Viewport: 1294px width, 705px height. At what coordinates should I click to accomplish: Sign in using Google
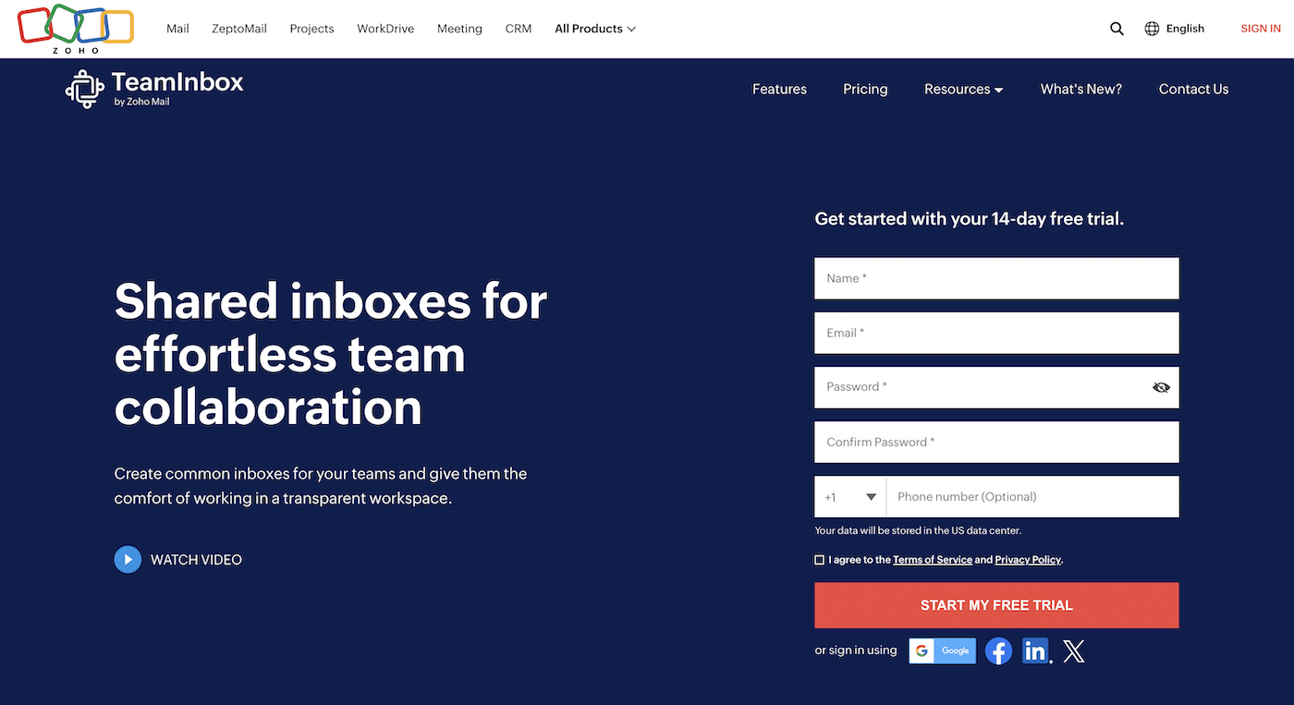pyautogui.click(x=942, y=650)
